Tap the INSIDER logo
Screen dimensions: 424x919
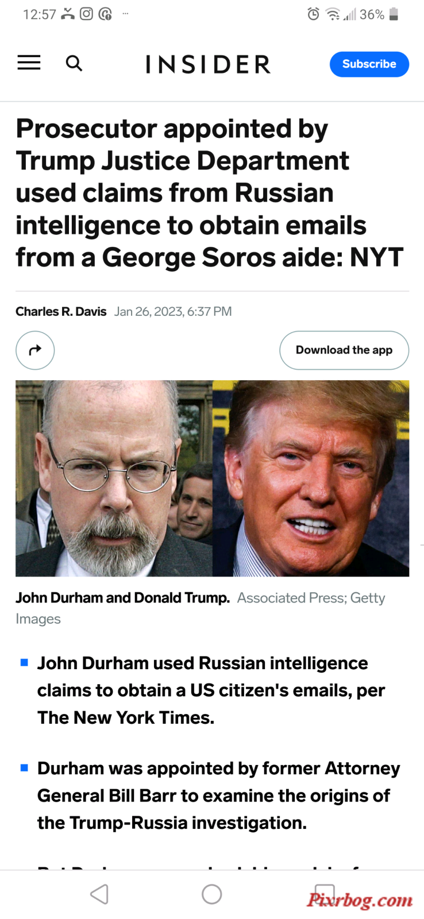208,64
